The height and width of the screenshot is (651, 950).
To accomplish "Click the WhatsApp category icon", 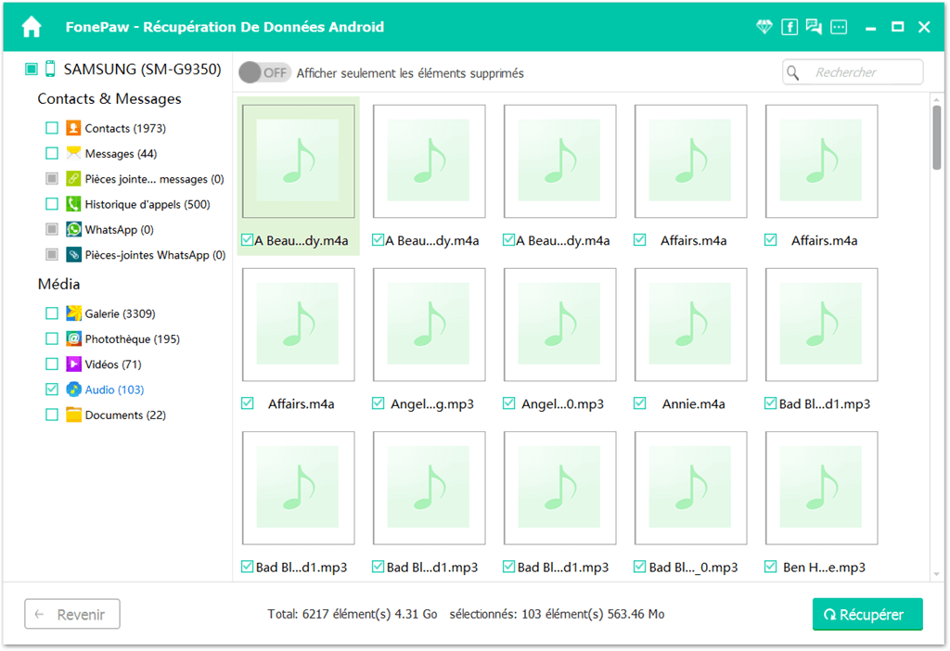I will pyautogui.click(x=73, y=229).
